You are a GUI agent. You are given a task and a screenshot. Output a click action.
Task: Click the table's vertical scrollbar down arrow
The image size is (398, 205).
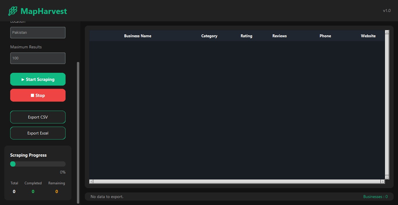pyautogui.click(x=387, y=177)
